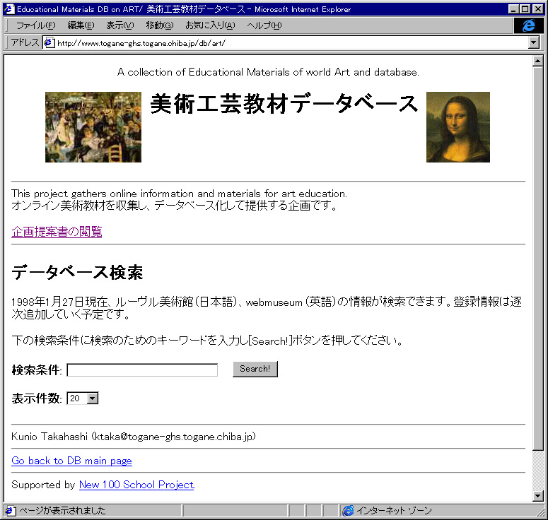Open the 編集(E) menu
The image size is (548, 520).
click(x=81, y=25)
